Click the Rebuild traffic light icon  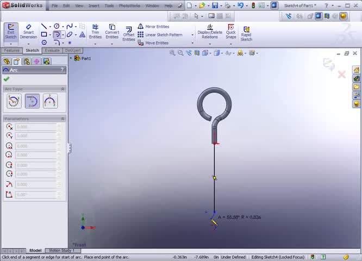[x=253, y=5]
